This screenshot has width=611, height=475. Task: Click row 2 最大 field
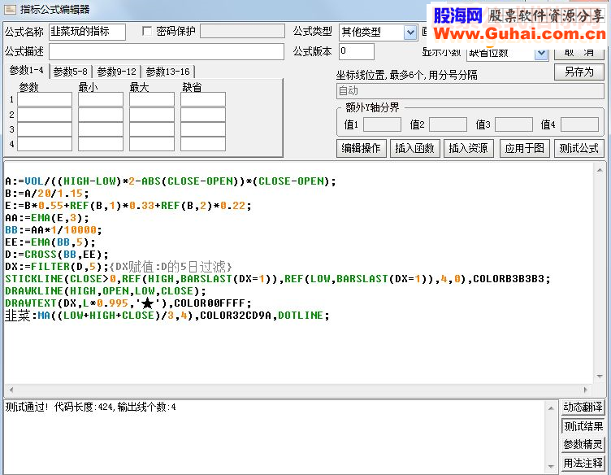[x=152, y=115]
